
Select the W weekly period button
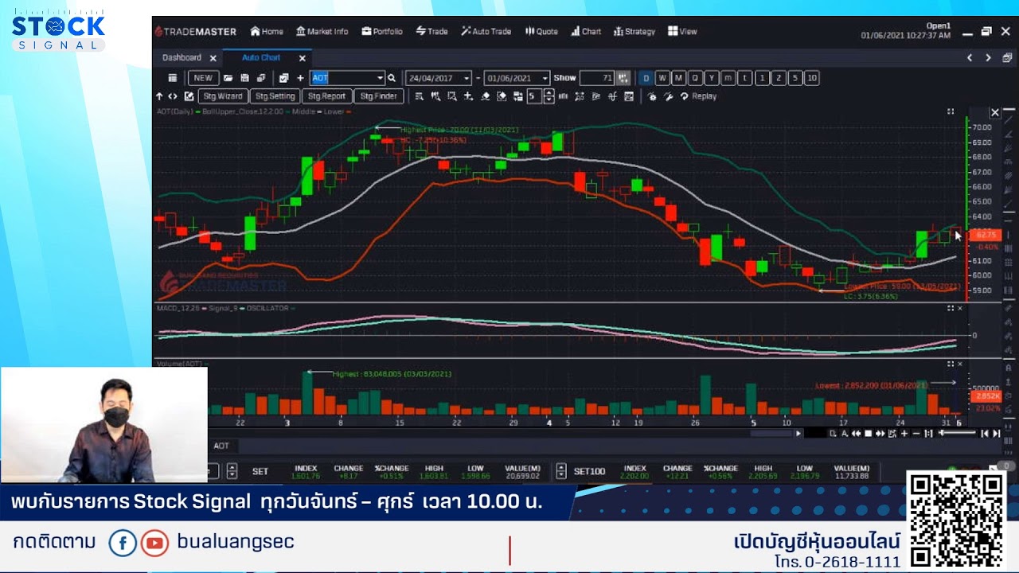coord(662,78)
